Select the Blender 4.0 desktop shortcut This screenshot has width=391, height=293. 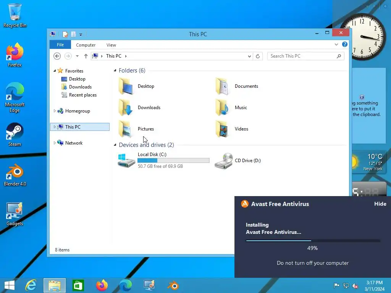[15, 175]
